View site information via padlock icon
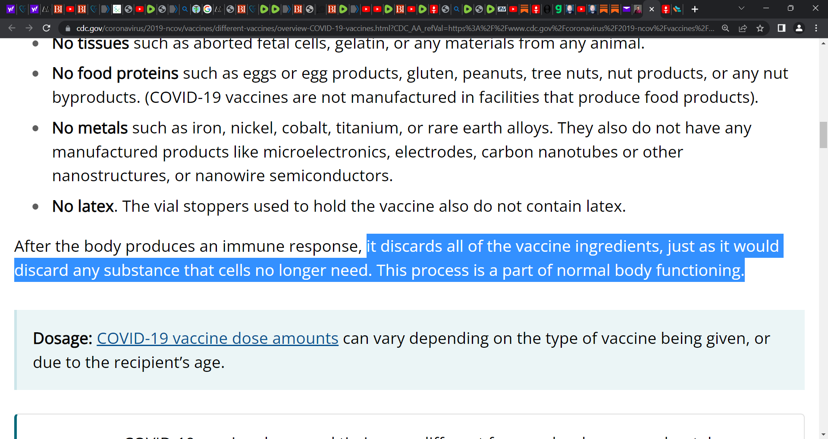Viewport: 828px width, 439px height. click(x=68, y=28)
